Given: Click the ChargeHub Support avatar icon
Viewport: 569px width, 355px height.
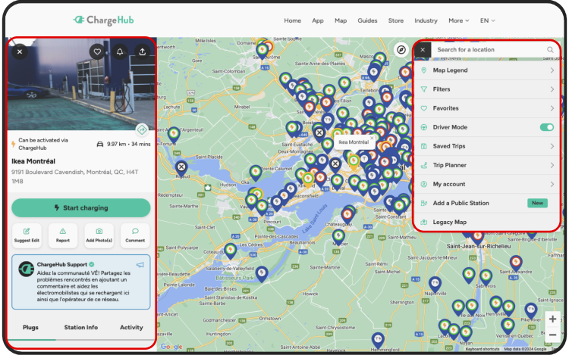Looking at the screenshot, I should [x=26, y=269].
